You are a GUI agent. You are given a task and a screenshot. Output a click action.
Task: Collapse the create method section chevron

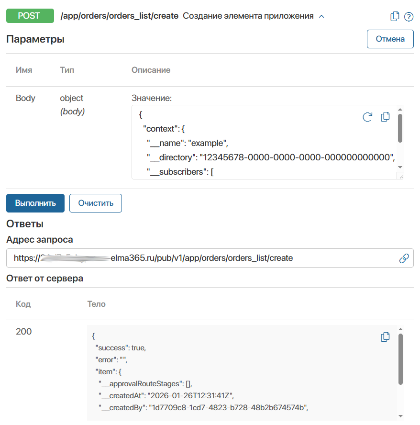[x=321, y=16]
